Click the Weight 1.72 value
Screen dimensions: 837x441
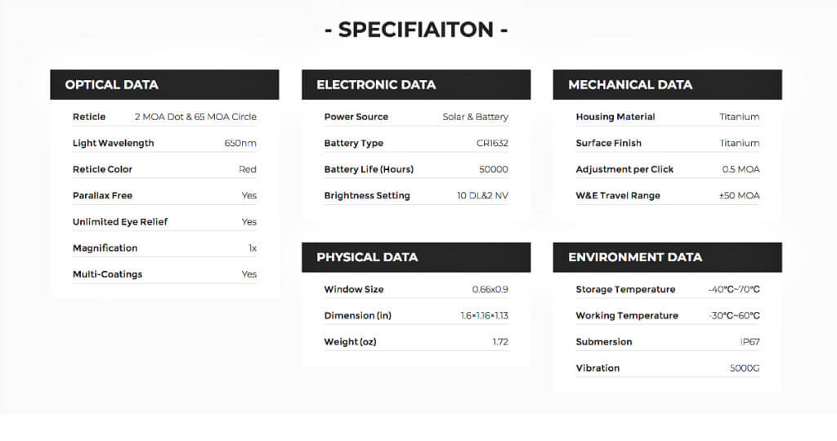[500, 341]
